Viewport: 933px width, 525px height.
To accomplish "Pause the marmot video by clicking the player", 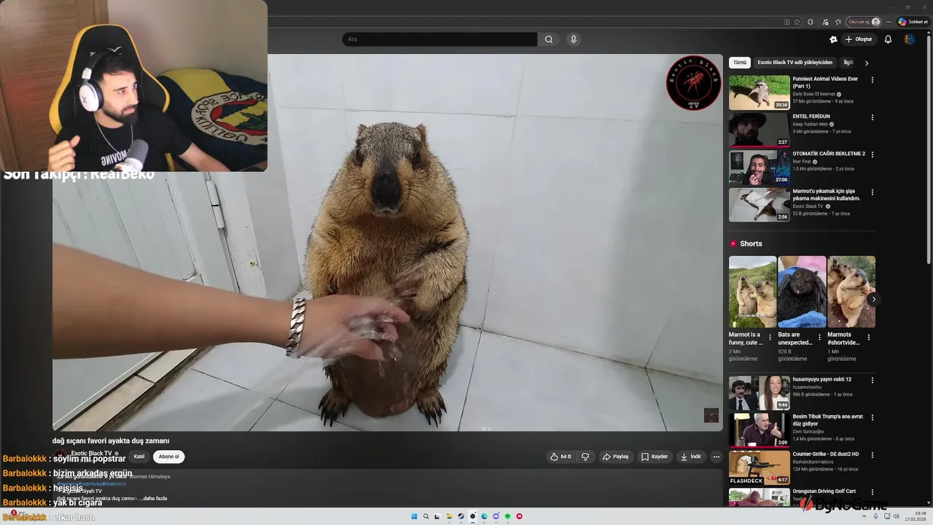I will (x=387, y=243).
